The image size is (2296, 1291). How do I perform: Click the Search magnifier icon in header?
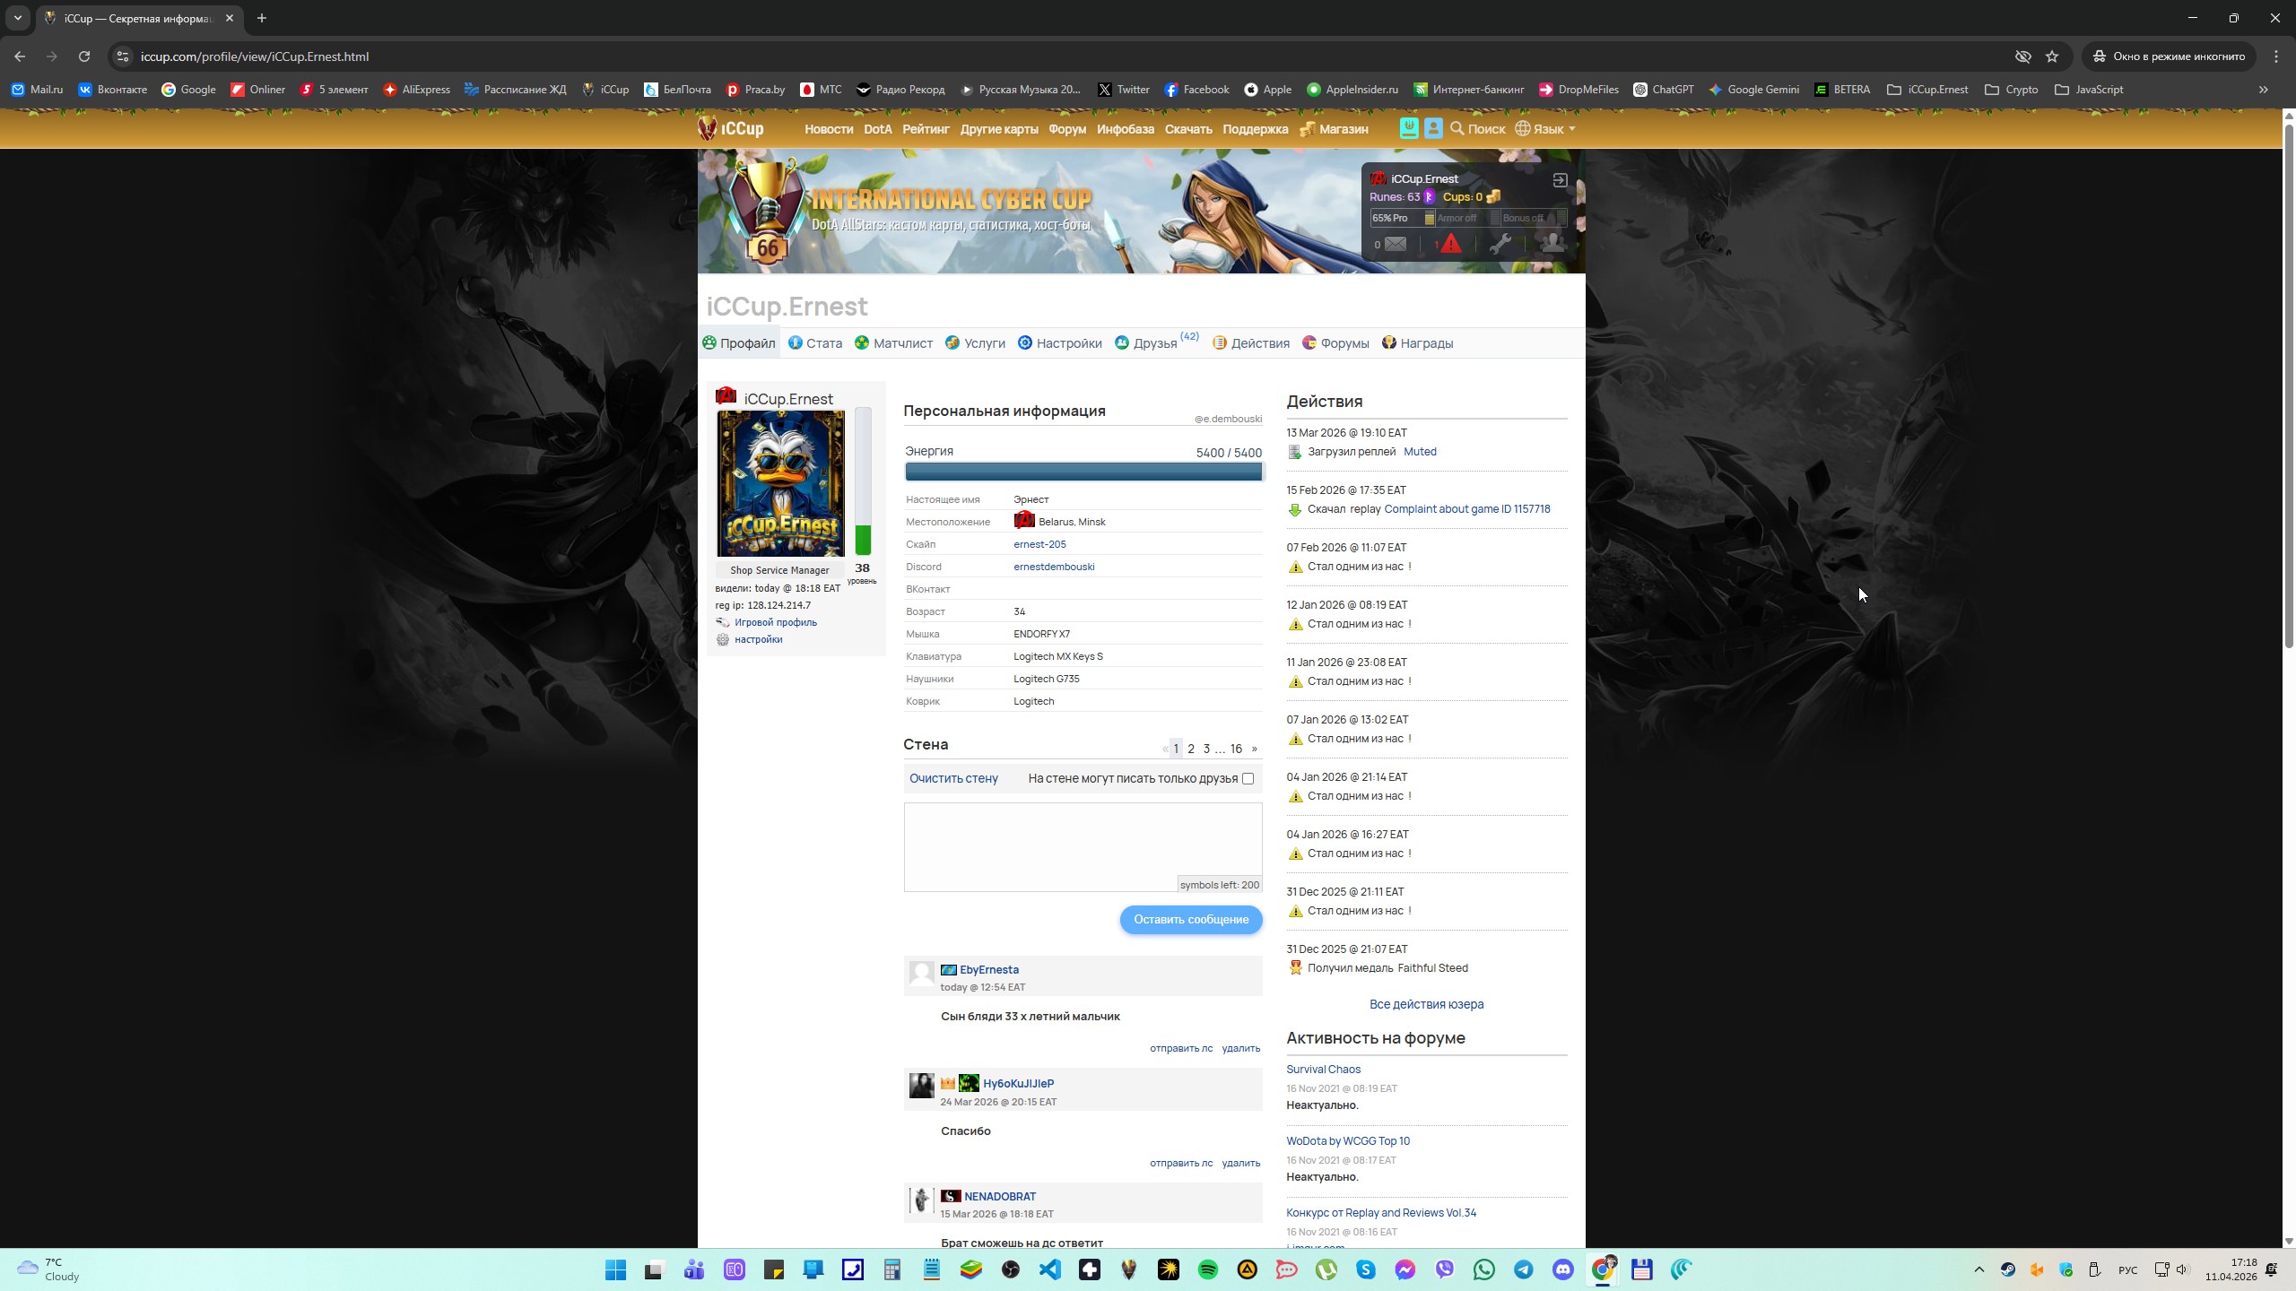point(1457,129)
